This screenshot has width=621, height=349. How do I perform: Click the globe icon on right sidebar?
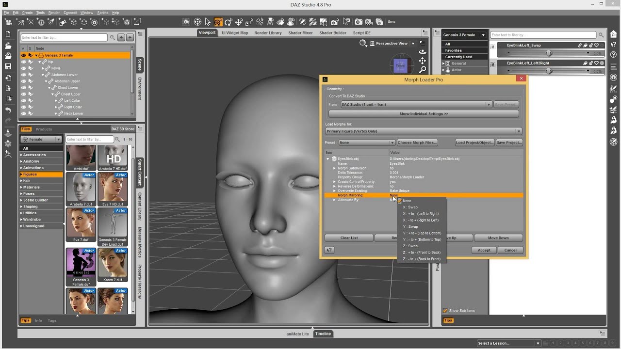[x=613, y=142]
